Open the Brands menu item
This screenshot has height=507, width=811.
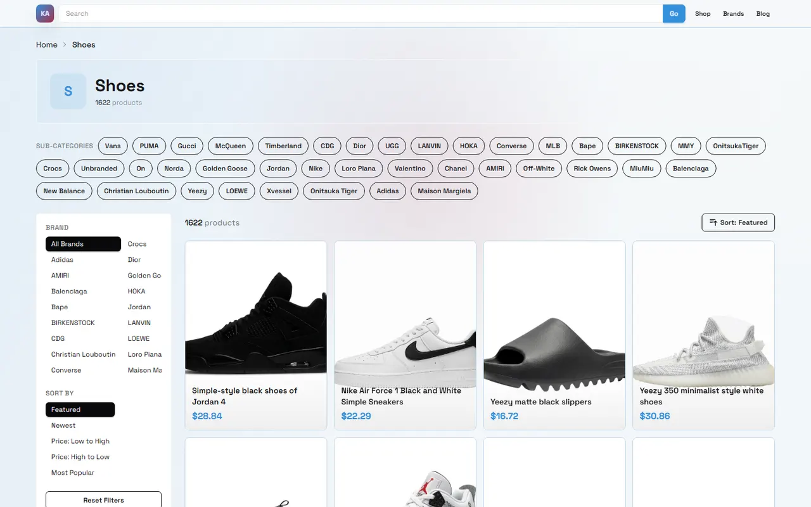tap(733, 13)
